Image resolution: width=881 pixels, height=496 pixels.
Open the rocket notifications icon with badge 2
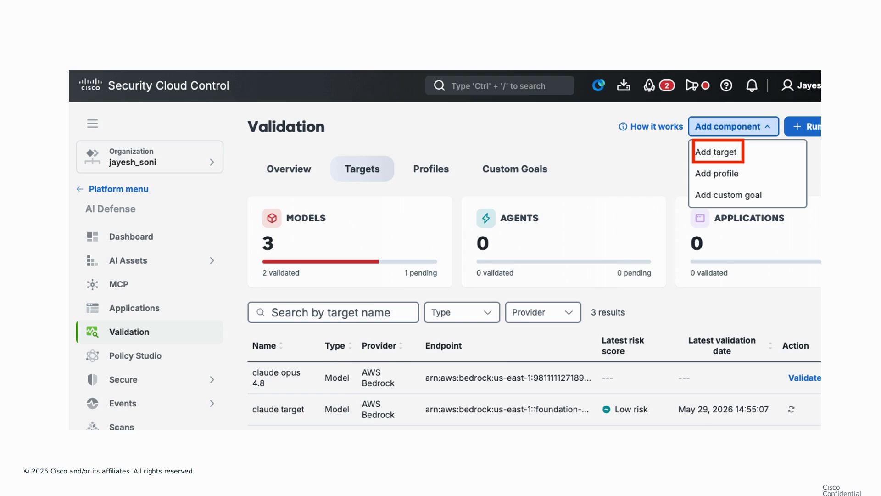[x=649, y=85]
